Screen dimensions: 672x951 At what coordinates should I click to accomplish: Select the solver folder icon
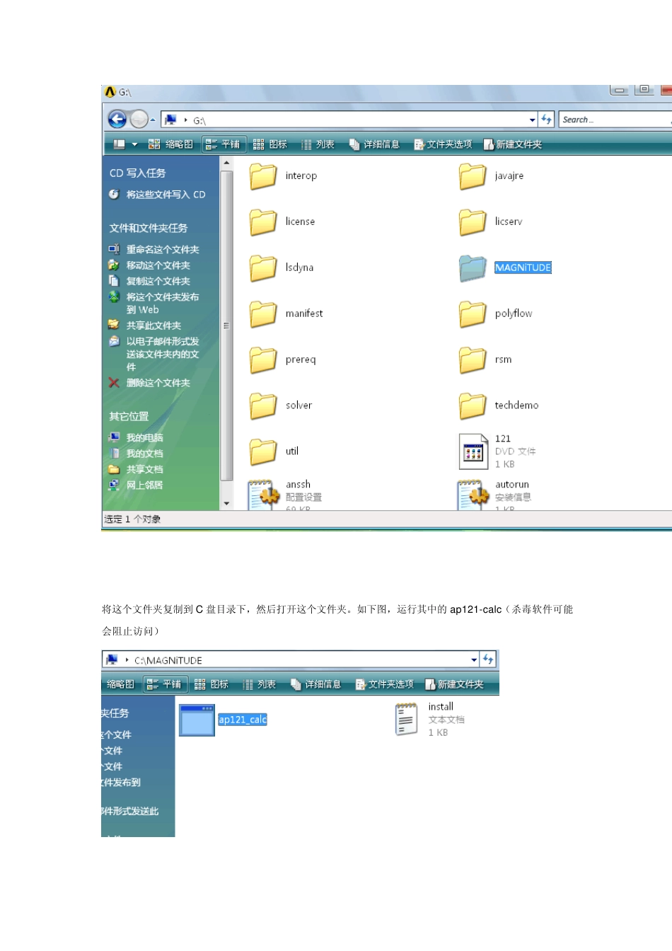pyautogui.click(x=263, y=406)
